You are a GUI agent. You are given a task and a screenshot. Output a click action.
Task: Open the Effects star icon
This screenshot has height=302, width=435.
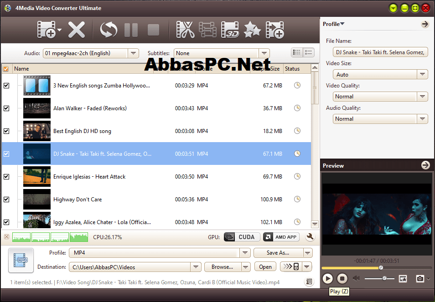252,29
